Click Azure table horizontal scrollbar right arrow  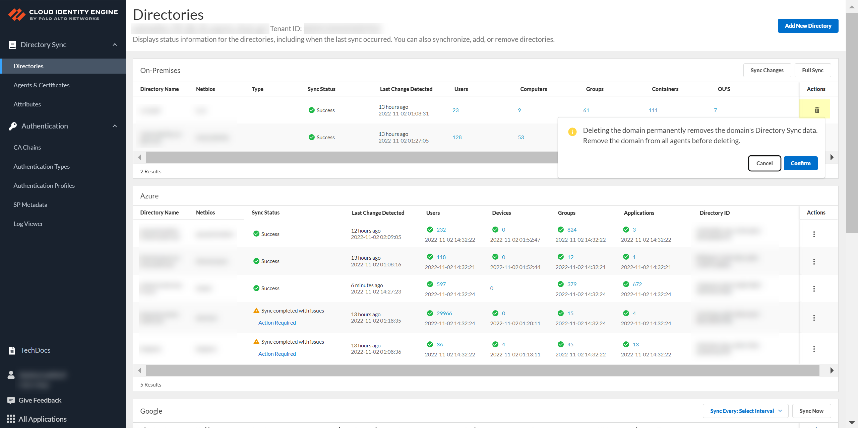tap(832, 370)
